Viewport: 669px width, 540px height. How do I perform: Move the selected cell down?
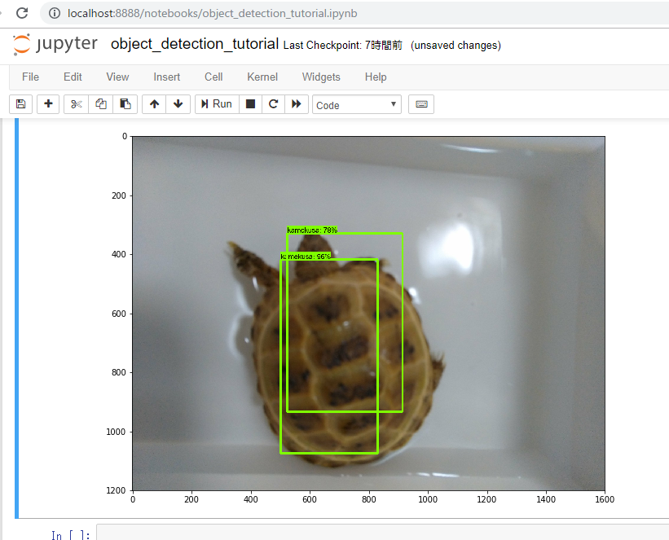[178, 104]
